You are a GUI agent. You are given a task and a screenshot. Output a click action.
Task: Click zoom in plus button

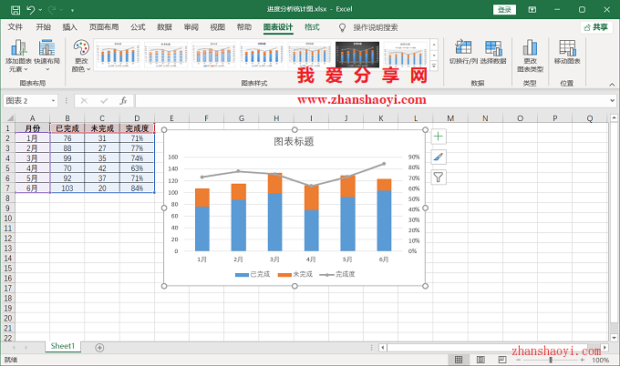click(x=582, y=360)
